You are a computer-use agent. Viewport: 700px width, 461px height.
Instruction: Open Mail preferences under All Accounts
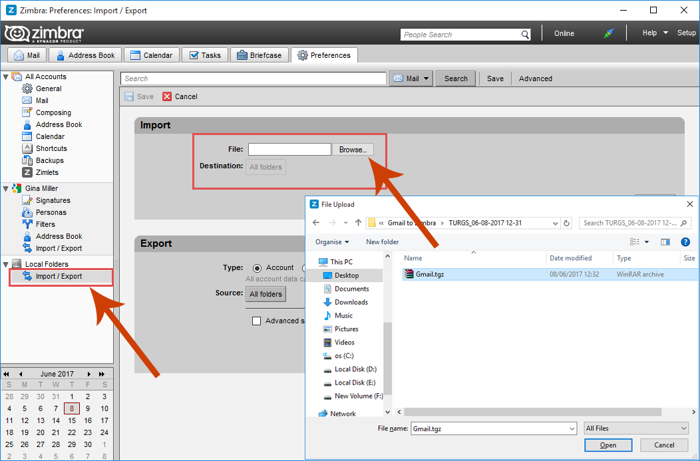42,100
